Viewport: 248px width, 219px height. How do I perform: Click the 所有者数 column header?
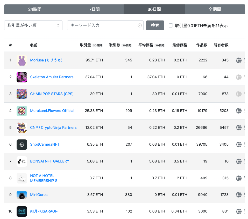(x=221, y=45)
